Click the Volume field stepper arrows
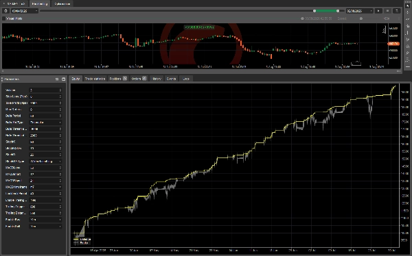Screen dimensions: 412x256 [60, 90]
